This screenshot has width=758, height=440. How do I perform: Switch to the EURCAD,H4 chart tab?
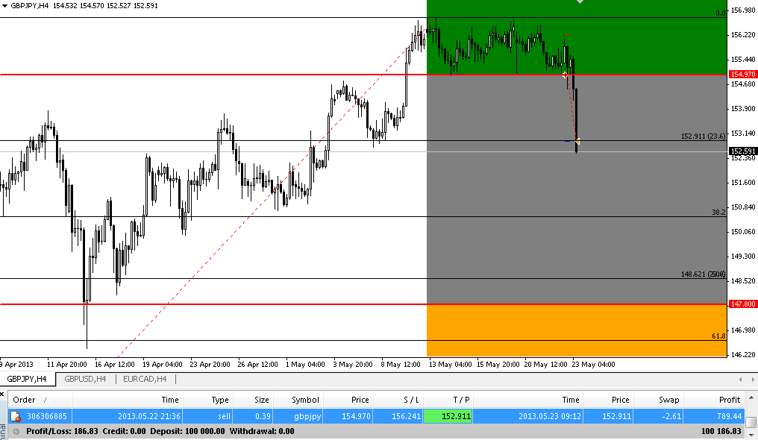pos(145,379)
